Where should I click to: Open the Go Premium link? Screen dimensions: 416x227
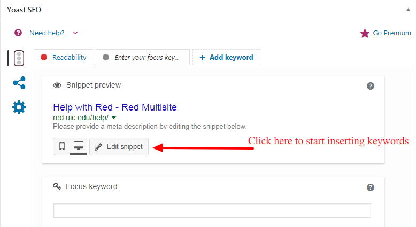(x=392, y=33)
